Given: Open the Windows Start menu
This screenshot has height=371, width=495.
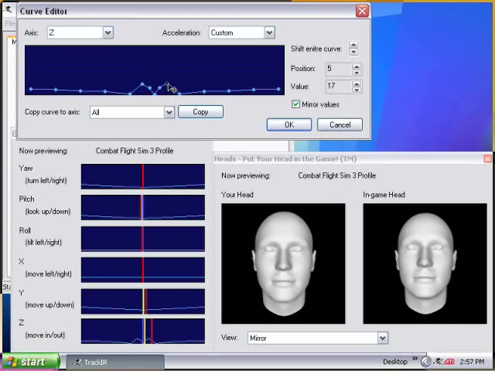Looking at the screenshot, I should click(32, 362).
